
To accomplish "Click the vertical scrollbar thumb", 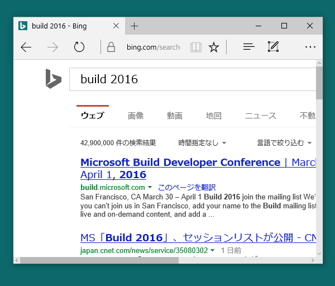I will coord(319,83).
